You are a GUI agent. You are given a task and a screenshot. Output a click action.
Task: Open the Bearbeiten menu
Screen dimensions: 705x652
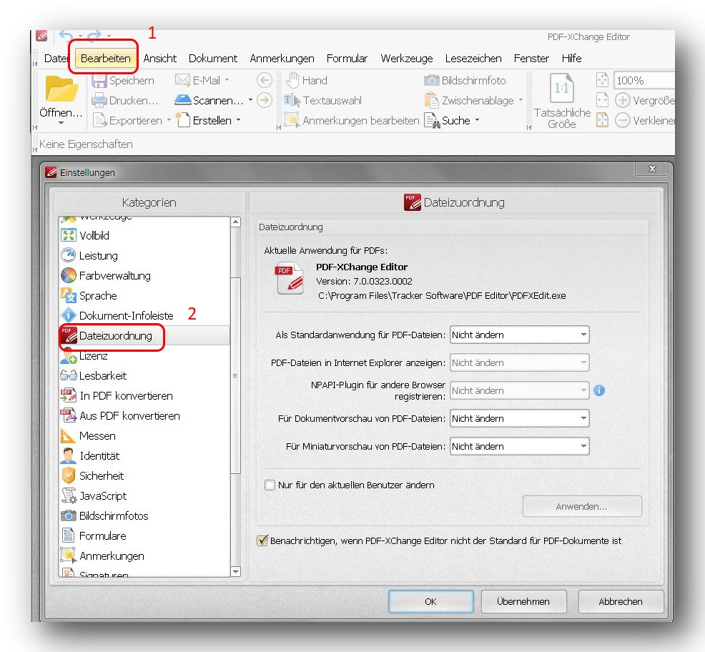tap(106, 58)
